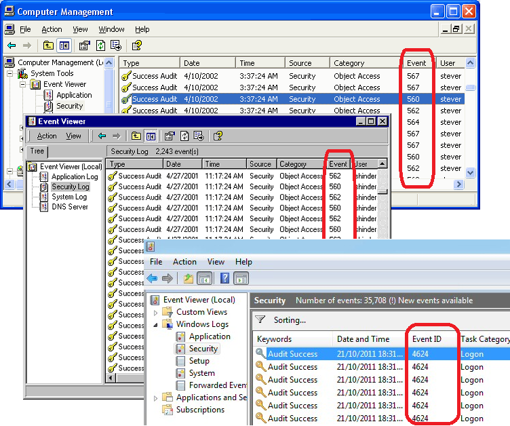Click Refresh icon in middle Event Viewer toolbar
Screen dimensions: 510x426
point(184,136)
